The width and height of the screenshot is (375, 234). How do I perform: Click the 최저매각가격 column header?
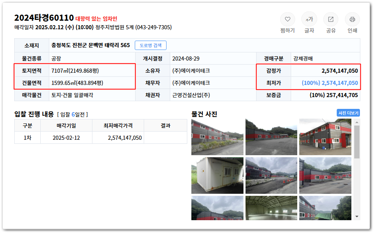pyautogui.click(x=118, y=126)
